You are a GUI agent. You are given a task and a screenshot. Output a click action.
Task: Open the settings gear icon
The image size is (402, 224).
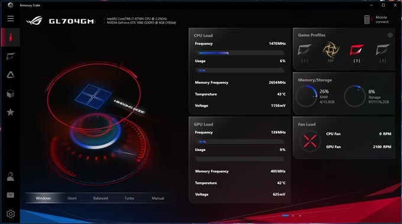11,214
